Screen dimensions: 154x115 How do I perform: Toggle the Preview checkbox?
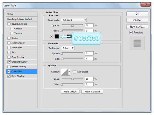pos(131,33)
